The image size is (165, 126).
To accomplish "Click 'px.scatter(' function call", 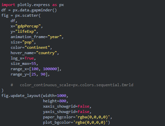I will [x=28, y=15].
